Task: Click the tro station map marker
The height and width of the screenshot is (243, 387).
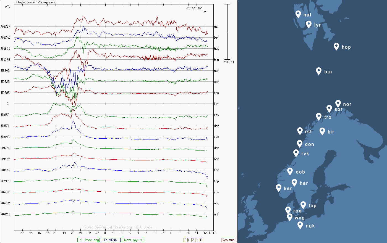Action: [x=319, y=117]
